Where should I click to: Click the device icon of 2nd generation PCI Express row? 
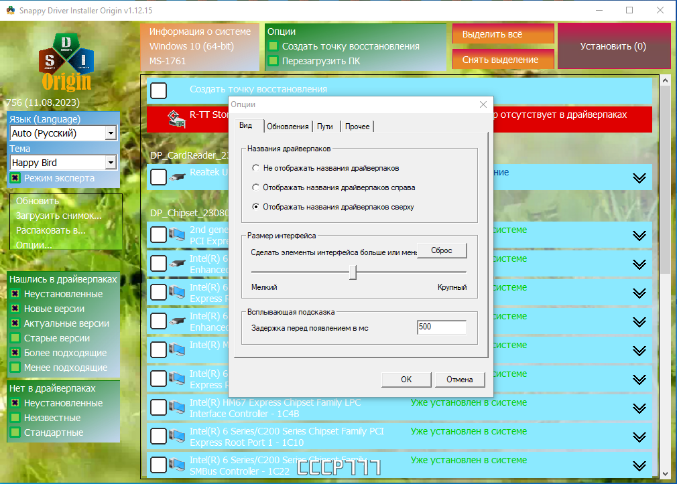[x=177, y=235]
